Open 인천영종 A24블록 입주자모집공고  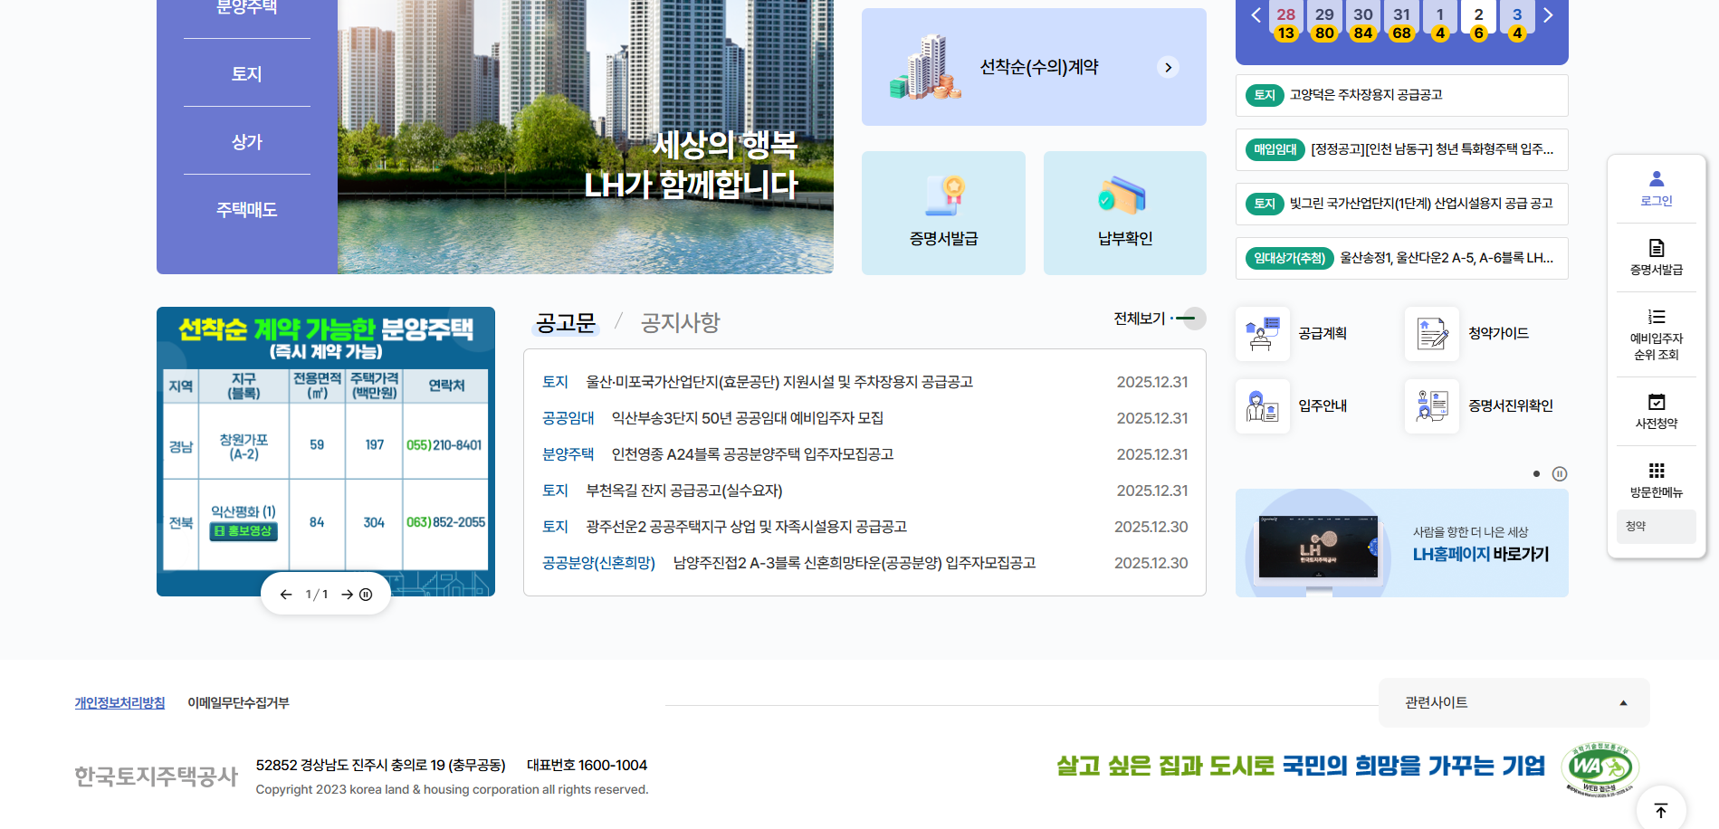[x=752, y=454]
